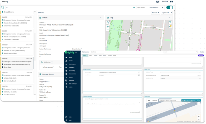Image resolution: width=206 pixels, height=124 pixels.
Task: Collapse the Map panel chevron
Action: tap(169, 18)
